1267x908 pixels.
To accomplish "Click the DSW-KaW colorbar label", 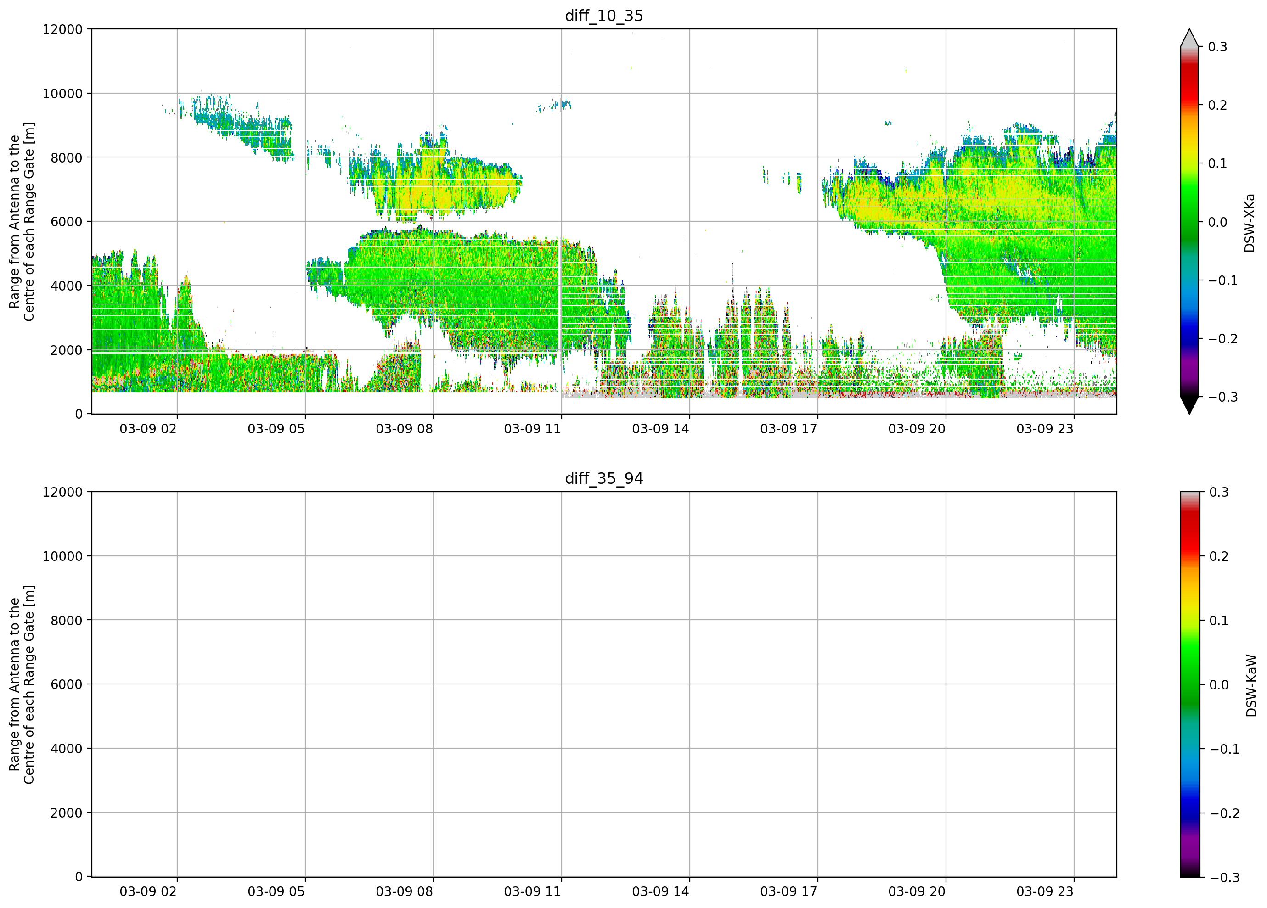I will pos(1251,685).
